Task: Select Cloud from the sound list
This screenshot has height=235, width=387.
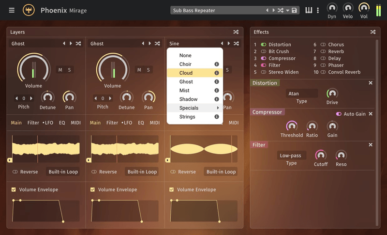Action: coord(186,73)
